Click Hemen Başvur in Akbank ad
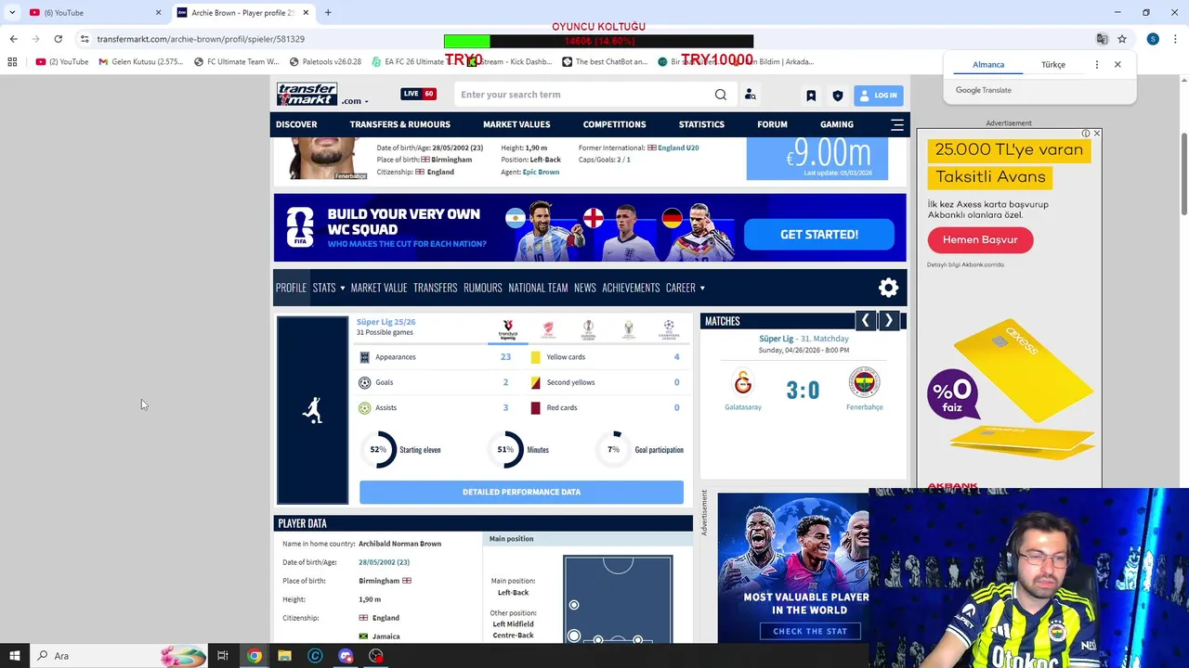 point(980,239)
